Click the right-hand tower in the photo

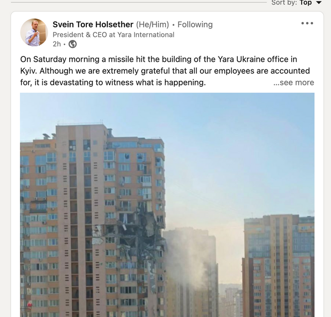pos(279,266)
